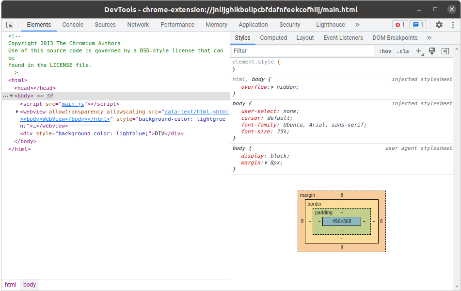The height and width of the screenshot is (291, 461).
Task: Toggle the .cls element classes panel
Action: pyautogui.click(x=403, y=51)
